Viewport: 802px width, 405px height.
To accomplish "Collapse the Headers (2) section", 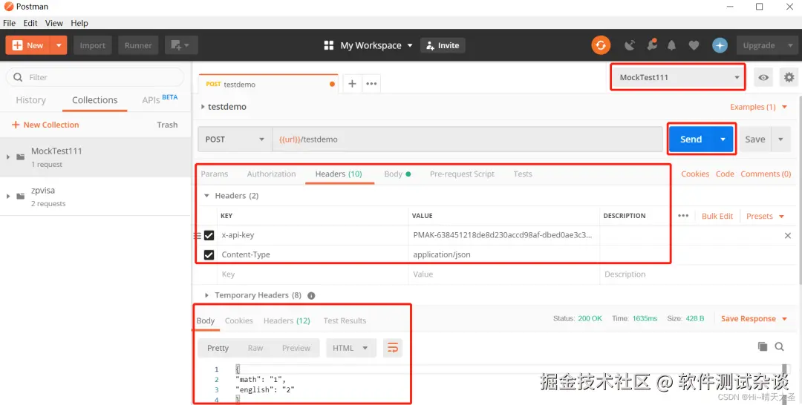I will 206,196.
